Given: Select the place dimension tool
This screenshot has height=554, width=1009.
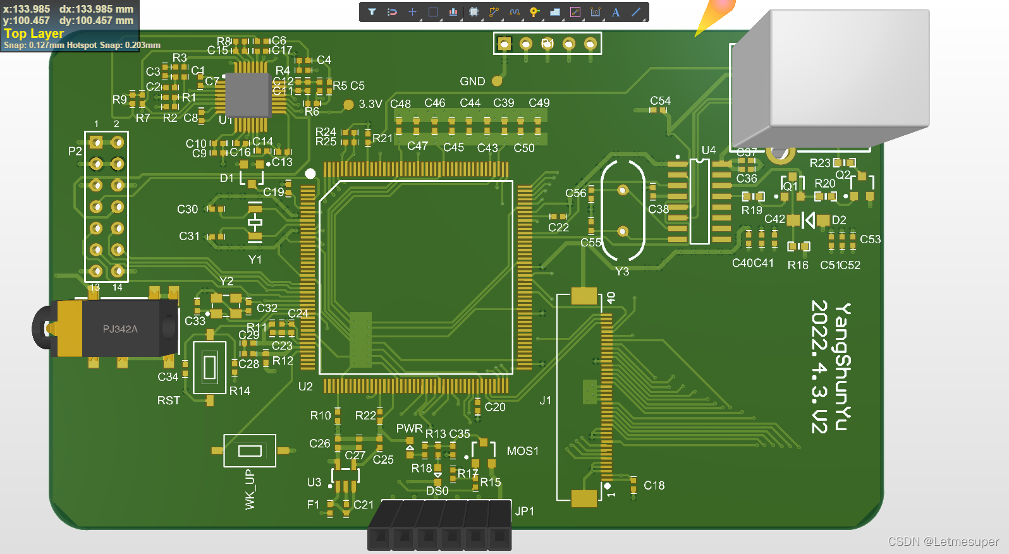Looking at the screenshot, I should click(x=595, y=12).
